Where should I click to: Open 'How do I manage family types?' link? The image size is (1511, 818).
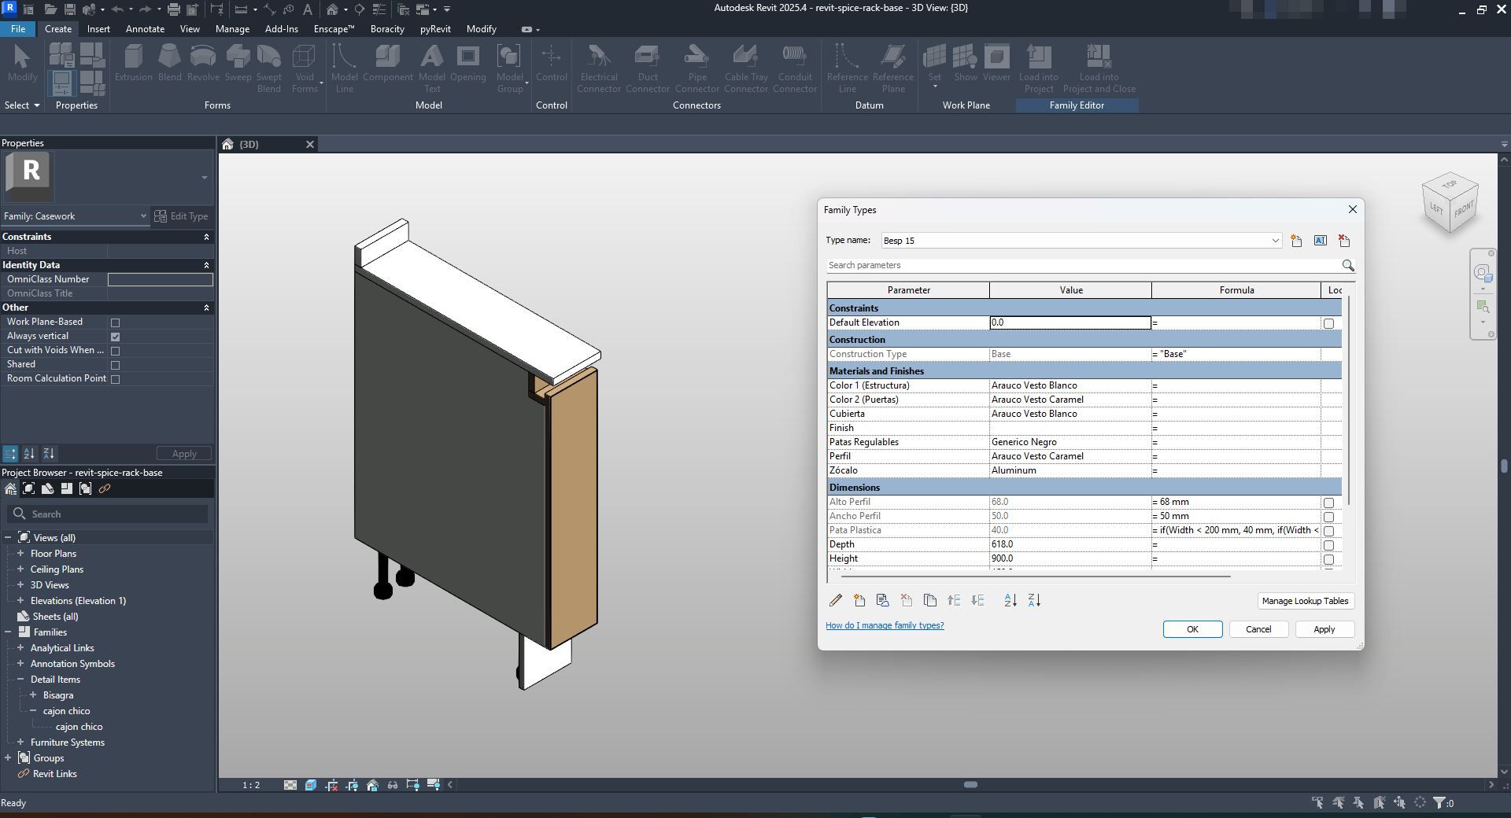[885, 625]
